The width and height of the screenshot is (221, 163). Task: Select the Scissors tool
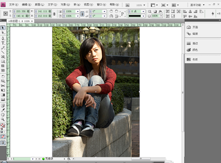[x=3, y=86]
